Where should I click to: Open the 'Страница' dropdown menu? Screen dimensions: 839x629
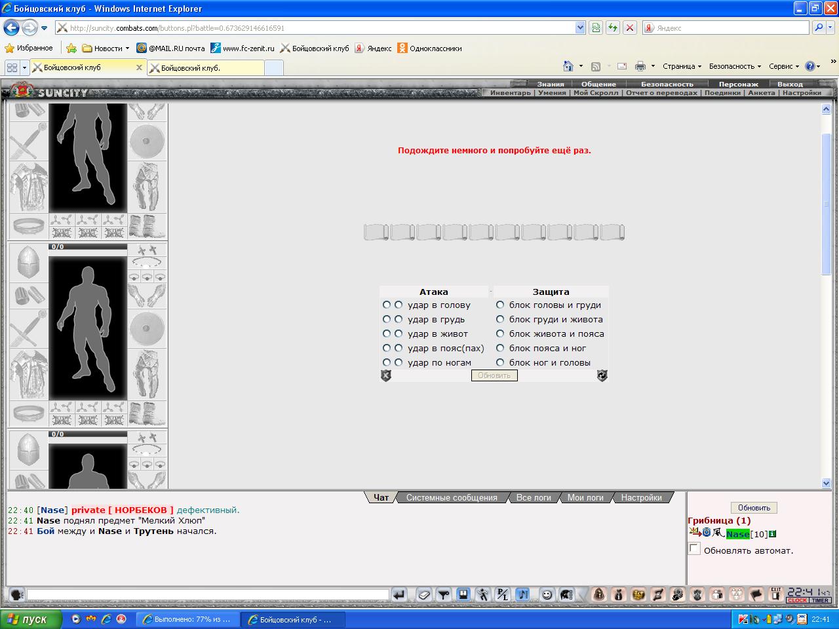click(x=682, y=66)
